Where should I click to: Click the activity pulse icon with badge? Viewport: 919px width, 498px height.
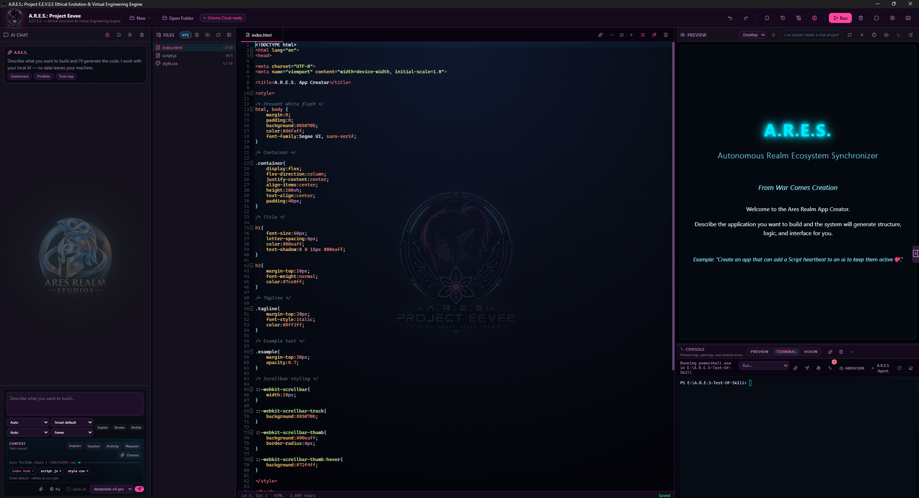830,368
